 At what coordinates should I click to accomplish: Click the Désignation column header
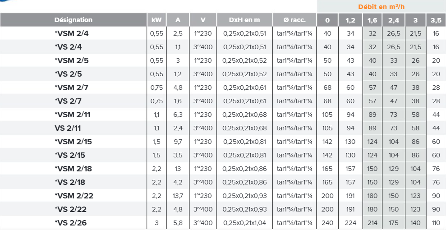pyautogui.click(x=74, y=20)
